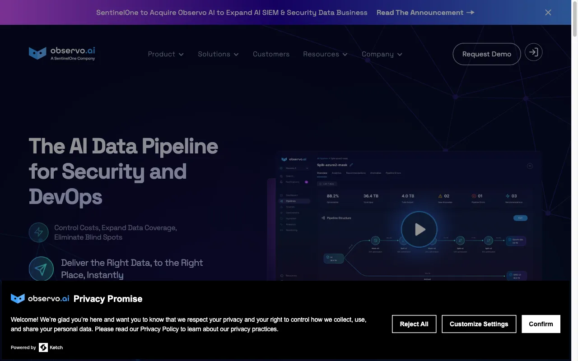The image size is (578, 361).
Task: Click the Request Demo button
Action: (x=487, y=54)
